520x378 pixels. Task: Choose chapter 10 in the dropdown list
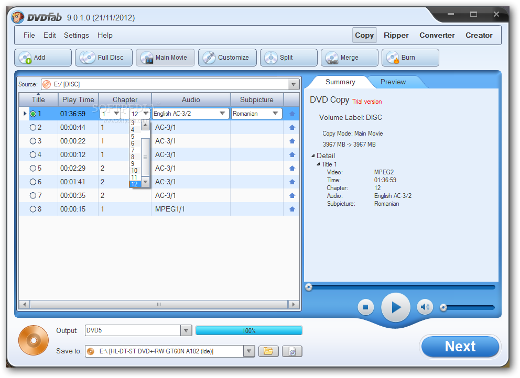(134, 171)
